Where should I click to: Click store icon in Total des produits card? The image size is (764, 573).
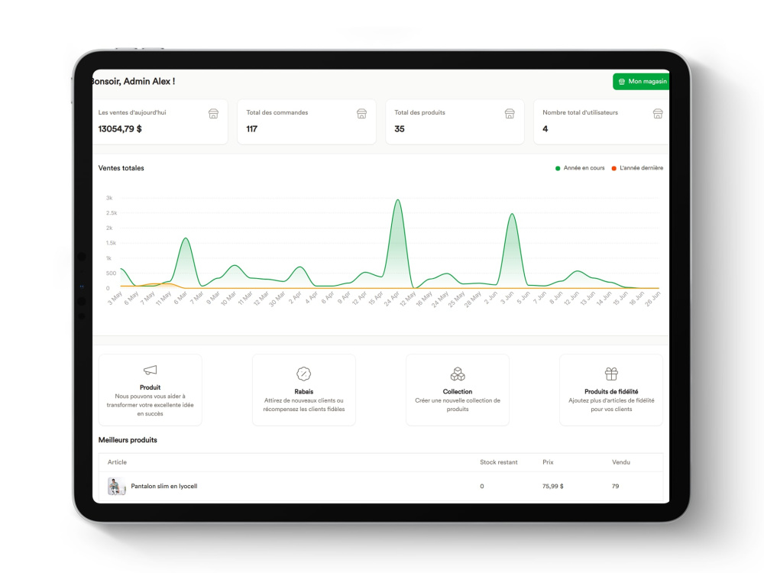510,114
